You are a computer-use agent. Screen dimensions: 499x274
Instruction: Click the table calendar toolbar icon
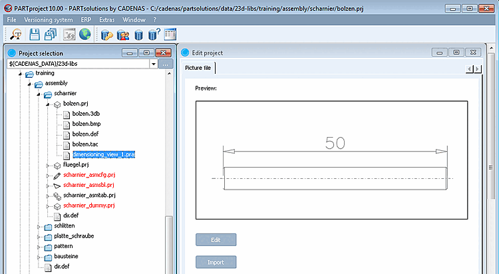[x=170, y=35]
